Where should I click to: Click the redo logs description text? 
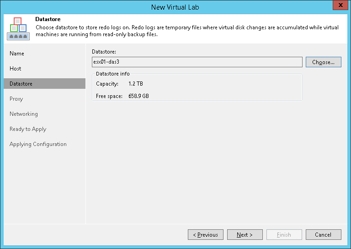[x=187, y=31]
